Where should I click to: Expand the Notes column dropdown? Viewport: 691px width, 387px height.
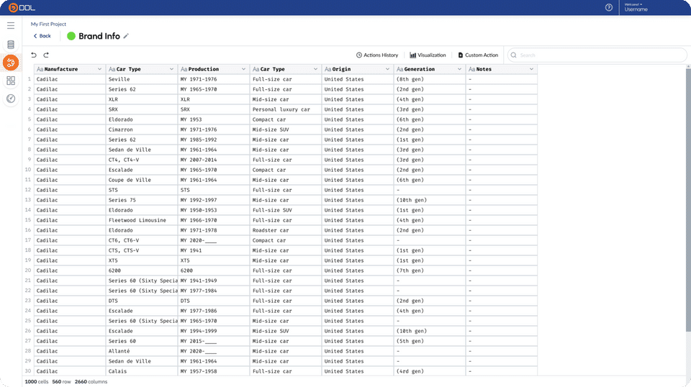(531, 69)
